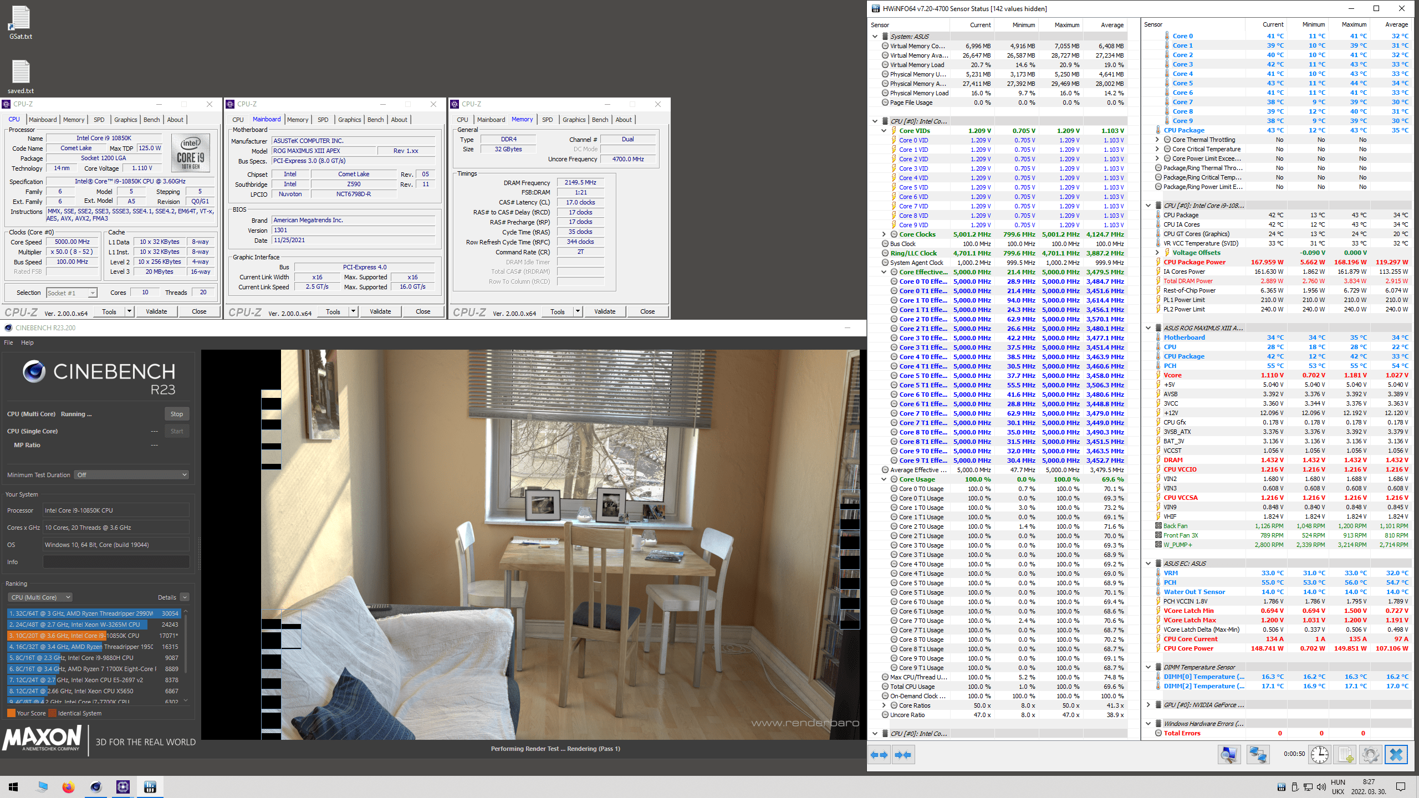Open Cinebench File menu
Image resolution: width=1419 pixels, height=798 pixels.
click(x=8, y=342)
